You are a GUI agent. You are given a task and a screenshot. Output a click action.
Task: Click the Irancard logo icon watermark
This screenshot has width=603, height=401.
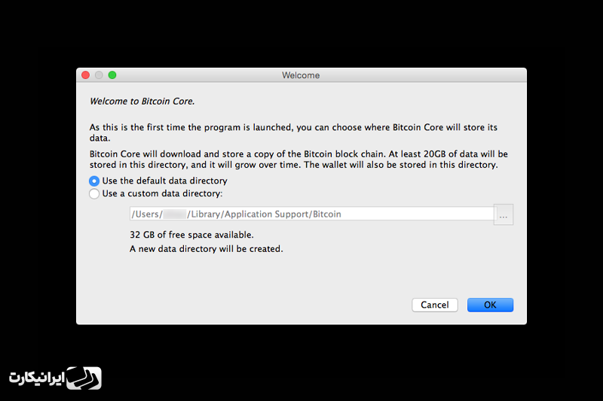pyautogui.click(x=84, y=378)
